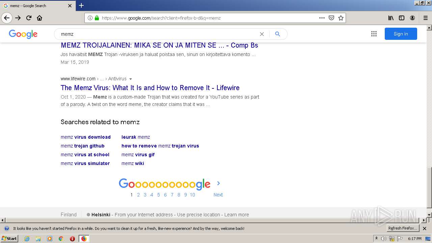
Task: Open the Firefox Library menu
Action: point(391,18)
